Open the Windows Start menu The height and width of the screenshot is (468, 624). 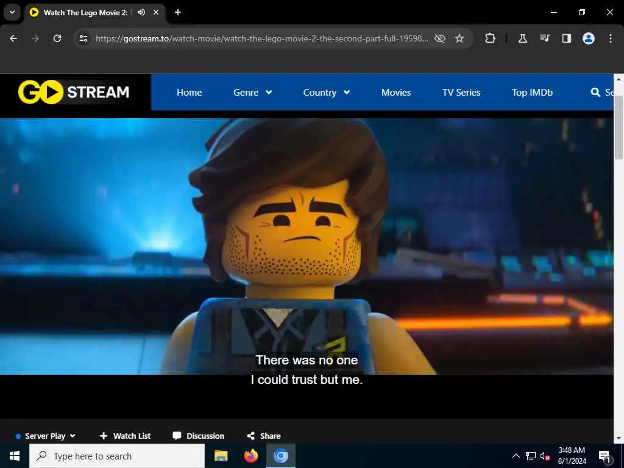[x=15, y=456]
